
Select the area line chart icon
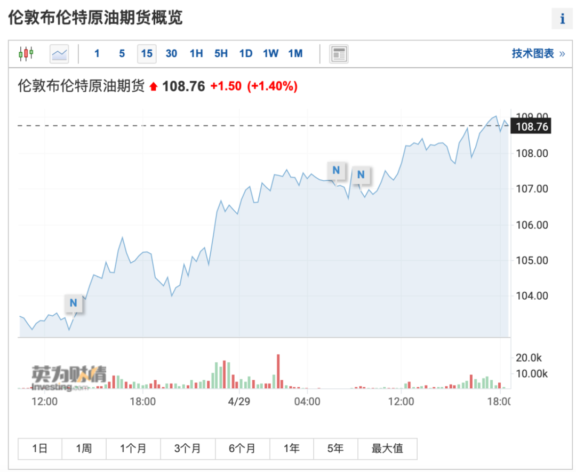(59, 54)
